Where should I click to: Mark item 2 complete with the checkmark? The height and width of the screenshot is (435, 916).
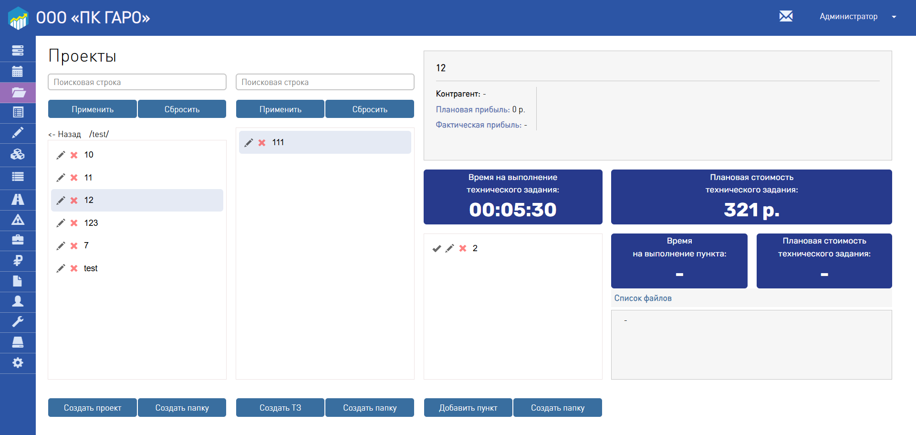(437, 248)
